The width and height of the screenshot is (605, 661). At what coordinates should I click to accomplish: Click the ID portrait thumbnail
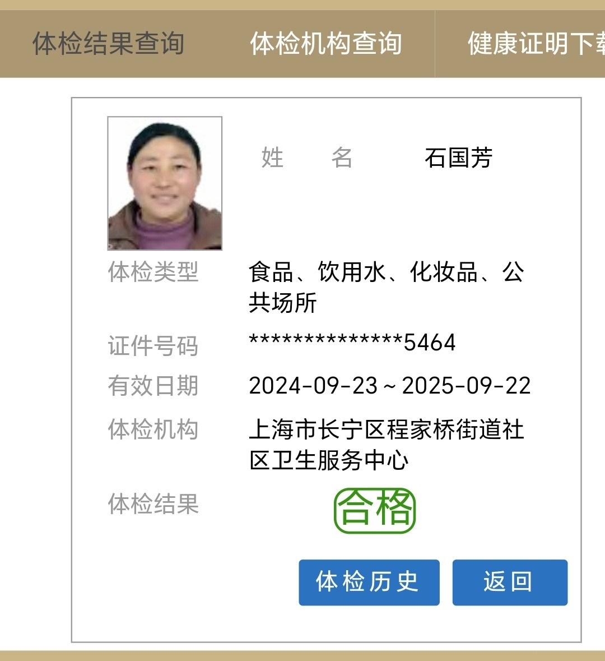pos(165,183)
